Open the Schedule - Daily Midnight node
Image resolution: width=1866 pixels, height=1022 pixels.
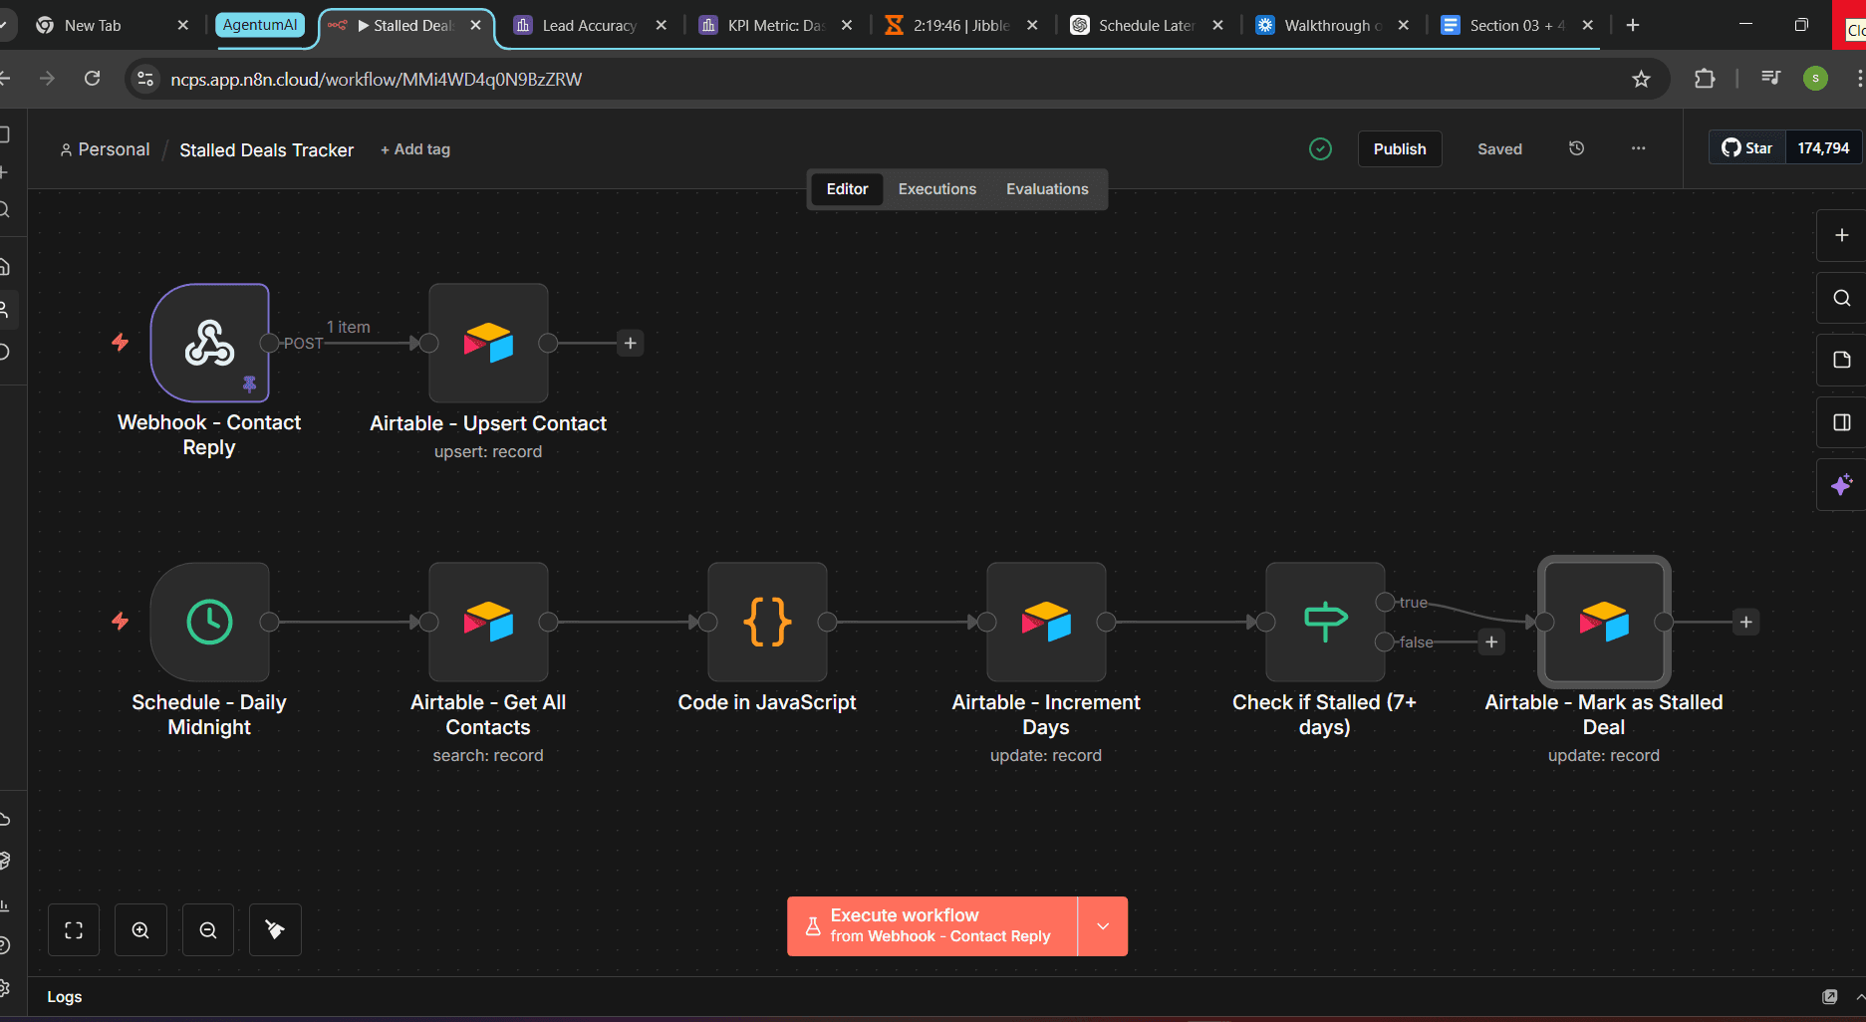pyautogui.click(x=209, y=622)
